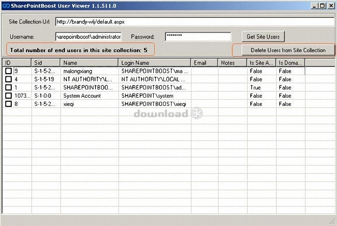Select the NT AUTHORITY\L... name cell
The width and height of the screenshot is (337, 226).
click(x=88, y=79)
